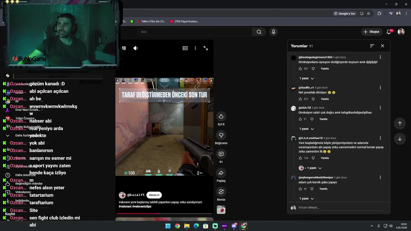Start voice search with the microphone icon
Screen dimensions: 411x231
pos(274,32)
